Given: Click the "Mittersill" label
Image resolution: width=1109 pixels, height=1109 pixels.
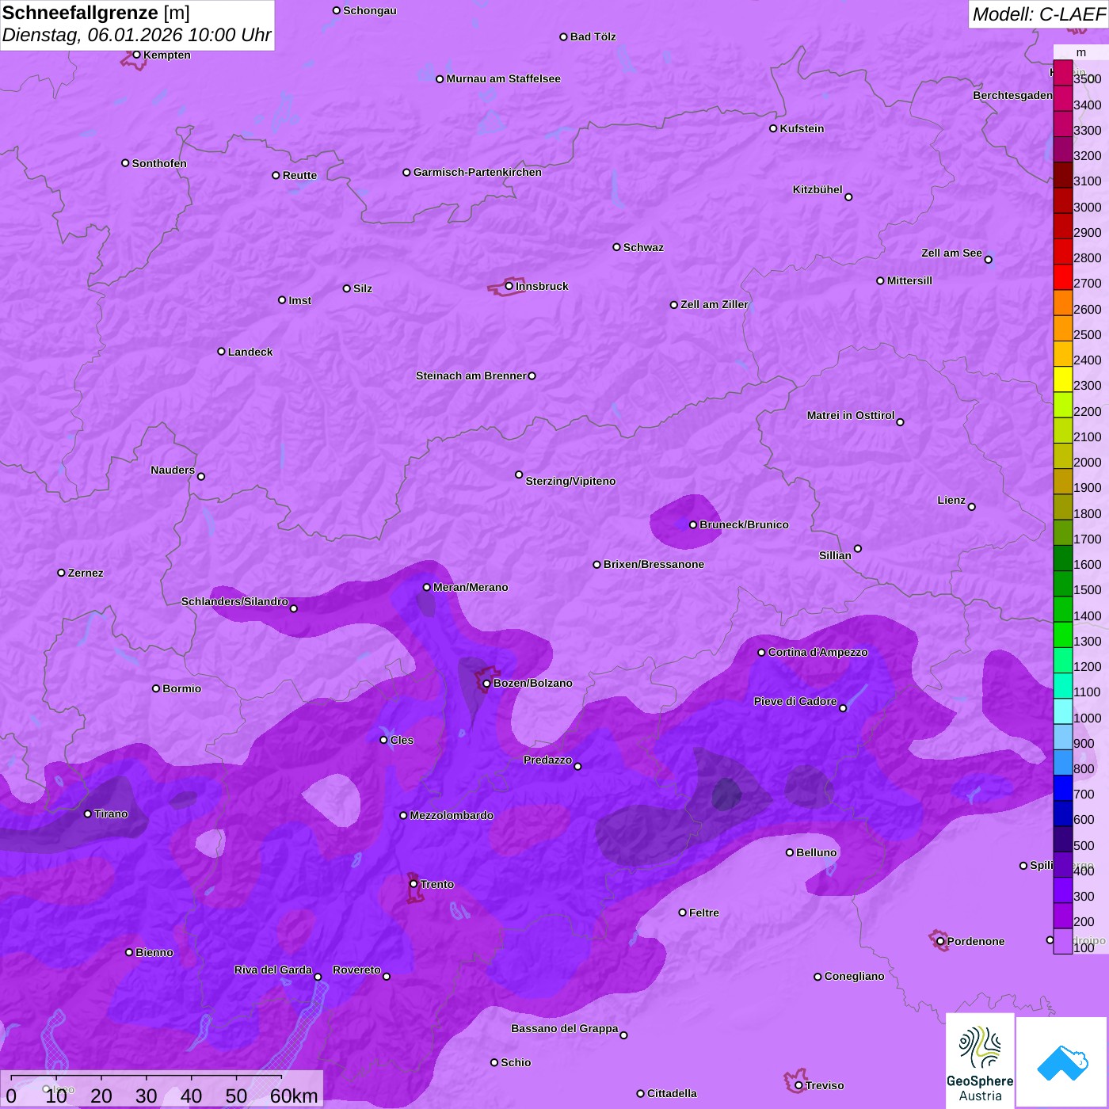Looking at the screenshot, I should point(909,280).
